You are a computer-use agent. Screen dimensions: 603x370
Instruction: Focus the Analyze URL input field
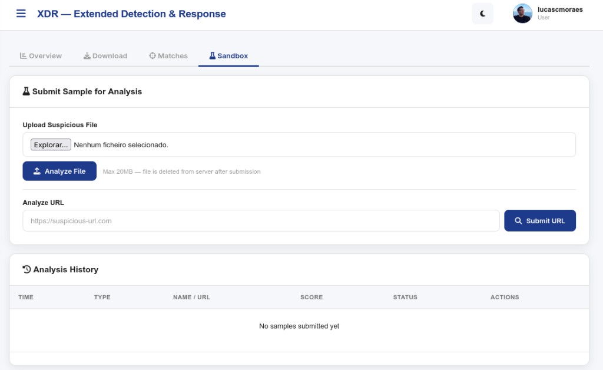(261, 221)
